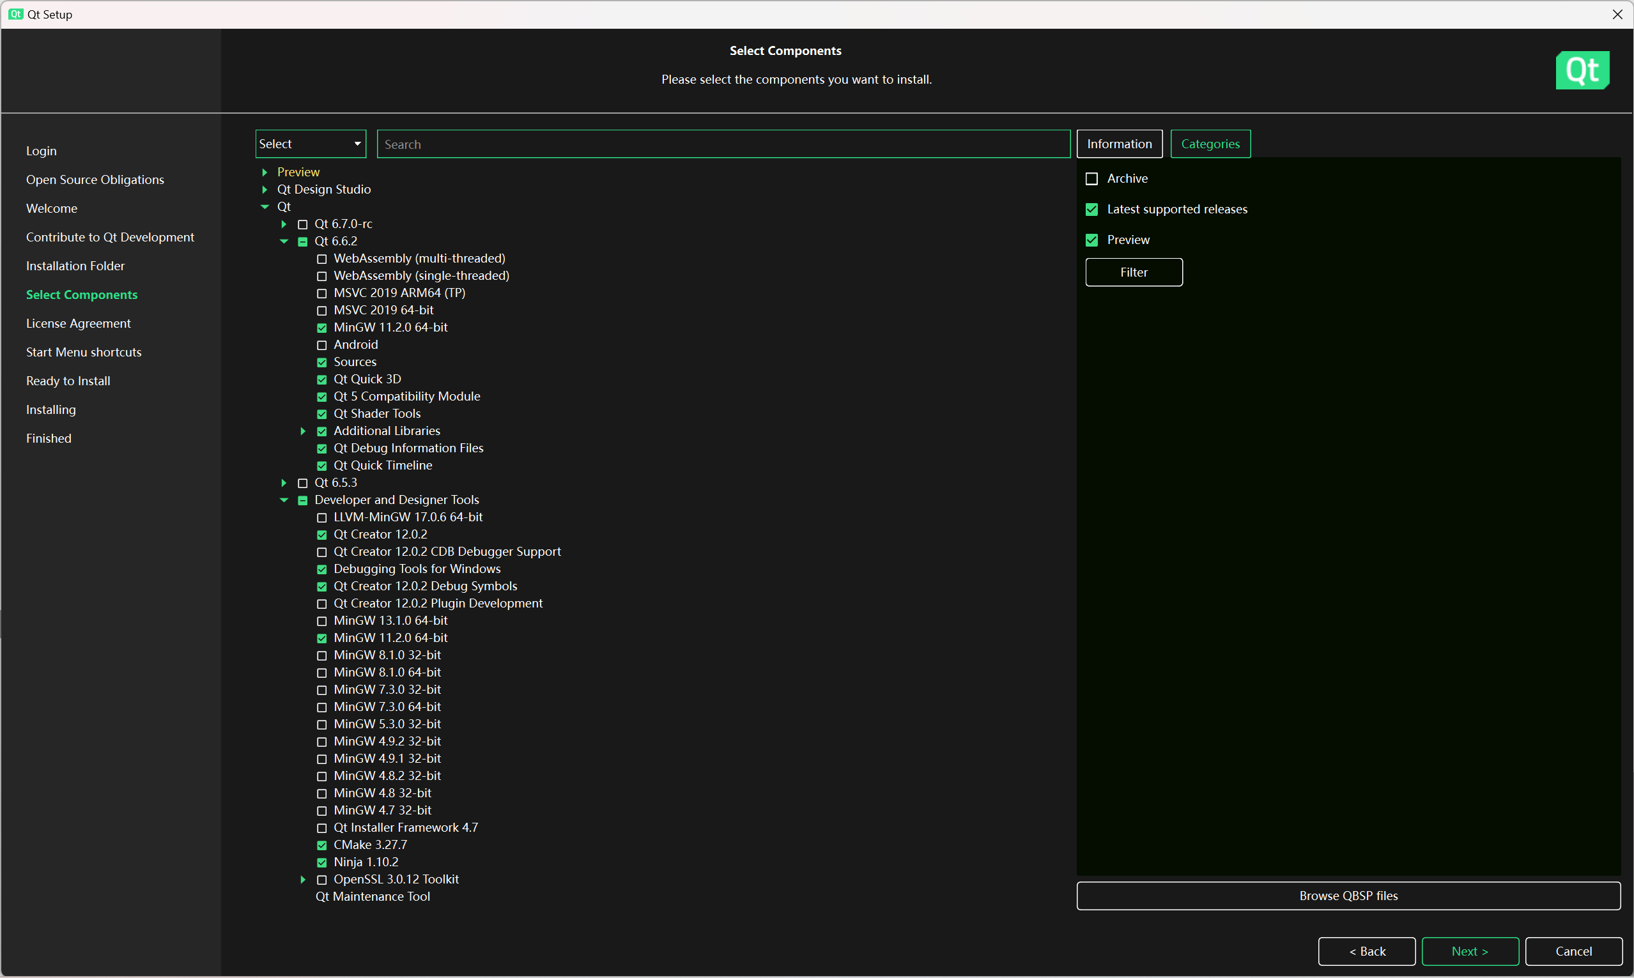Click Browse QBSP files
Screen dimensions: 1634x978
tap(1348, 896)
